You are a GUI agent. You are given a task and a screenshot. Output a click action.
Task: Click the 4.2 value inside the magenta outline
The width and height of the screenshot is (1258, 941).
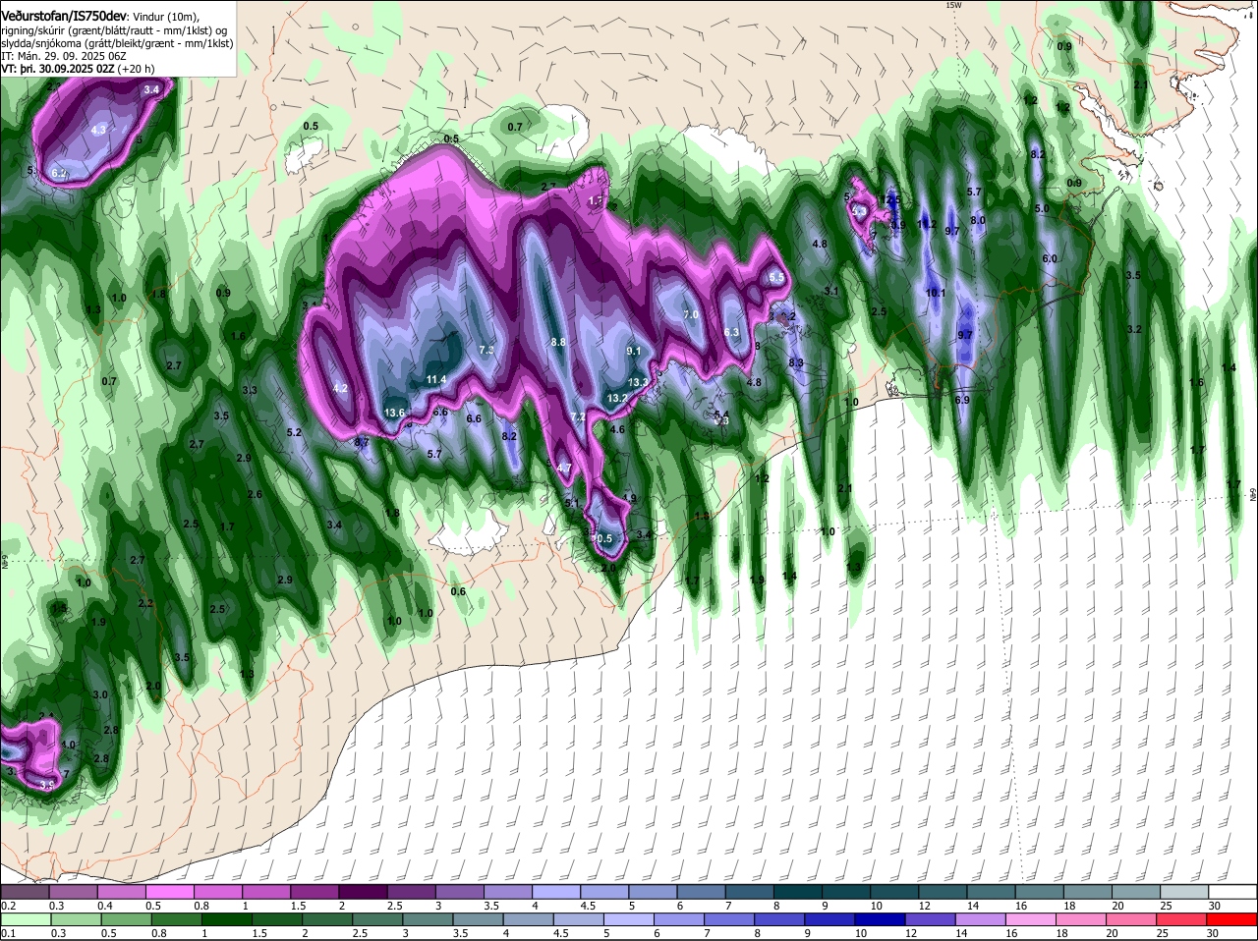pos(341,388)
